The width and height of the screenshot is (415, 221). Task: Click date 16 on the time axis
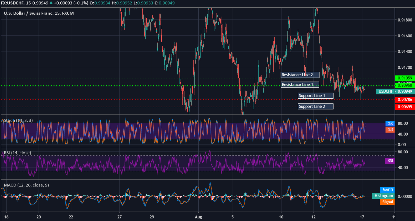coord(6,217)
